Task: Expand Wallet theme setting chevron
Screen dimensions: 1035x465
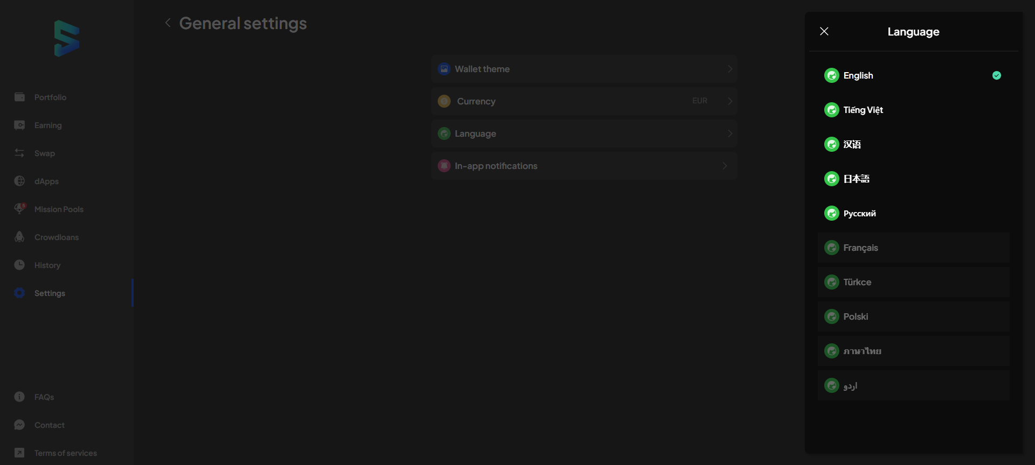Action: (729, 69)
